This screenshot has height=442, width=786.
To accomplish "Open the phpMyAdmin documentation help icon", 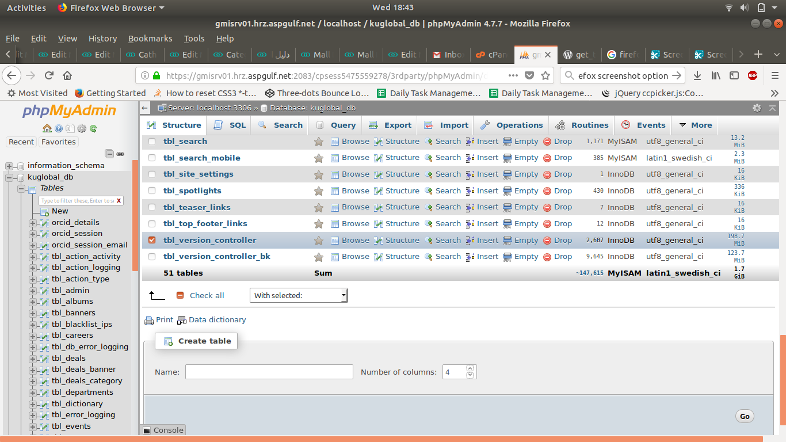I will (59, 128).
